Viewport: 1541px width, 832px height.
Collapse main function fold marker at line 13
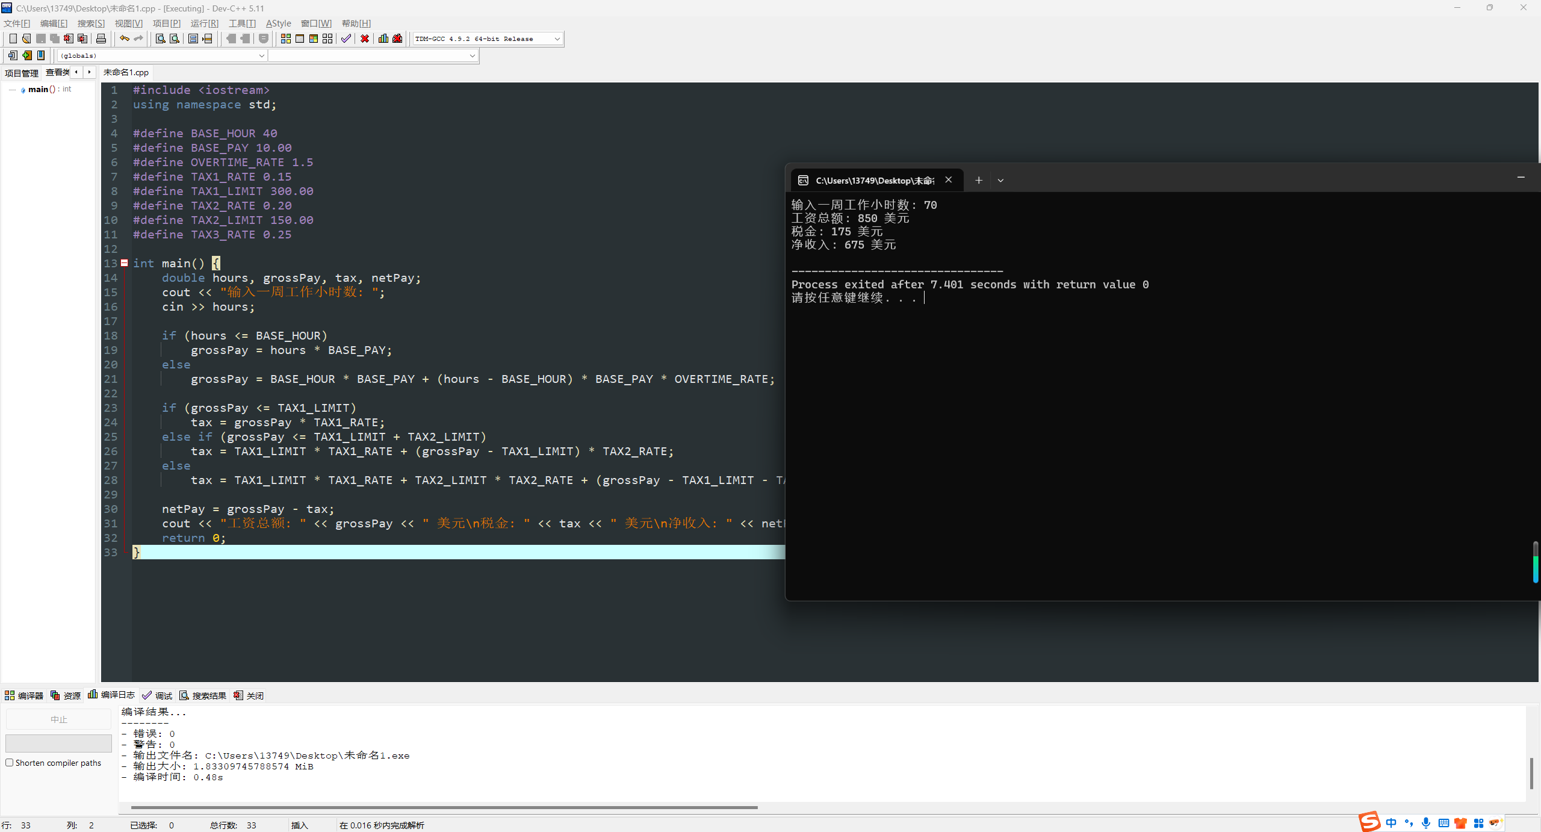[x=125, y=263]
